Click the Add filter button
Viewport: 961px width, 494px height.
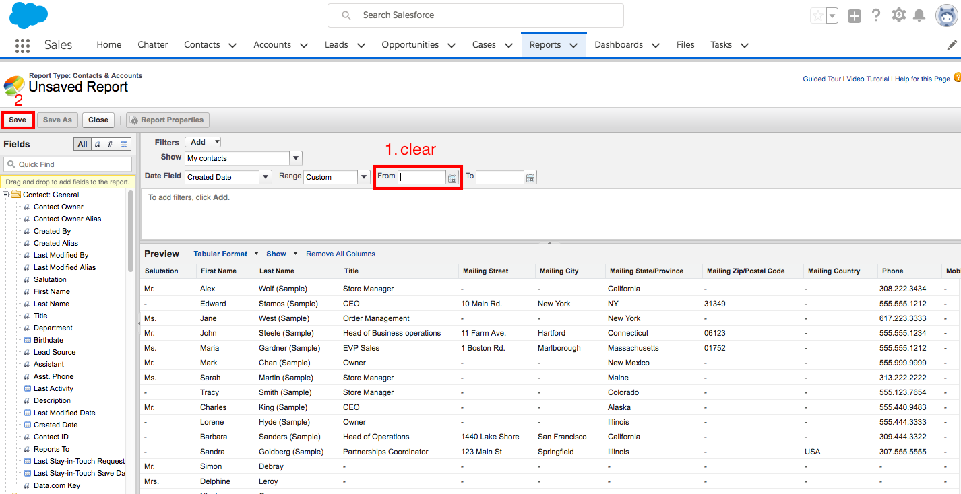click(198, 142)
